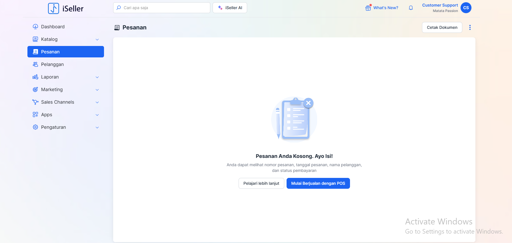Go to Dashboard in the sidebar

point(53,27)
